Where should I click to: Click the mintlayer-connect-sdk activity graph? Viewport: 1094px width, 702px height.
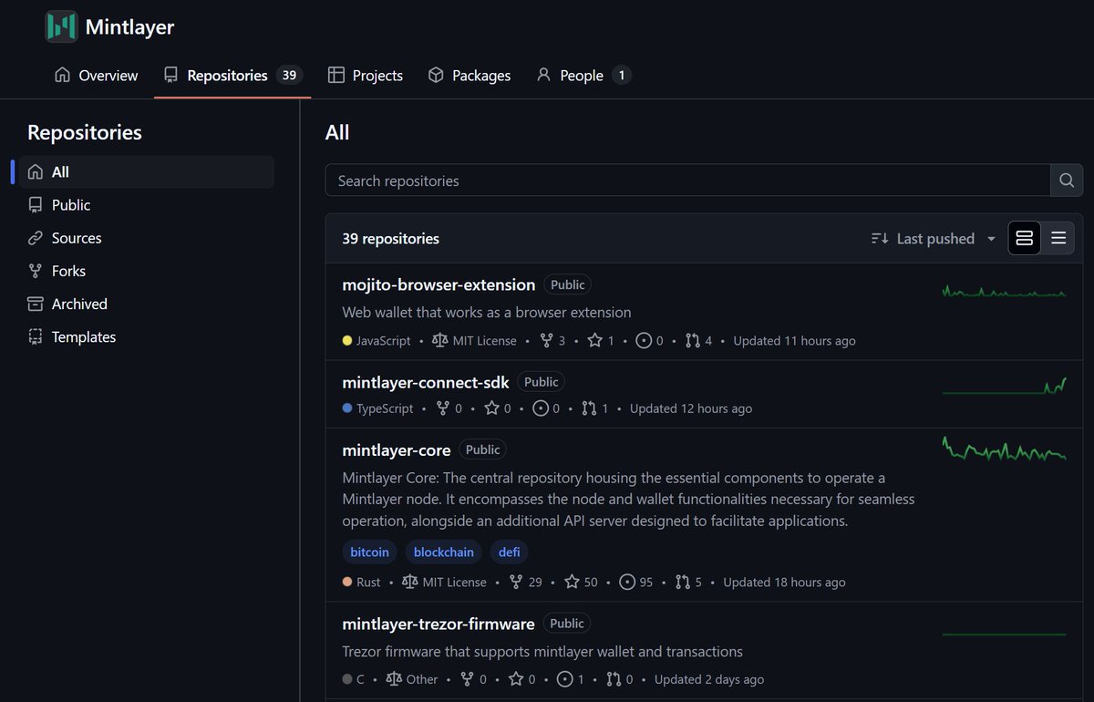[x=1004, y=386]
